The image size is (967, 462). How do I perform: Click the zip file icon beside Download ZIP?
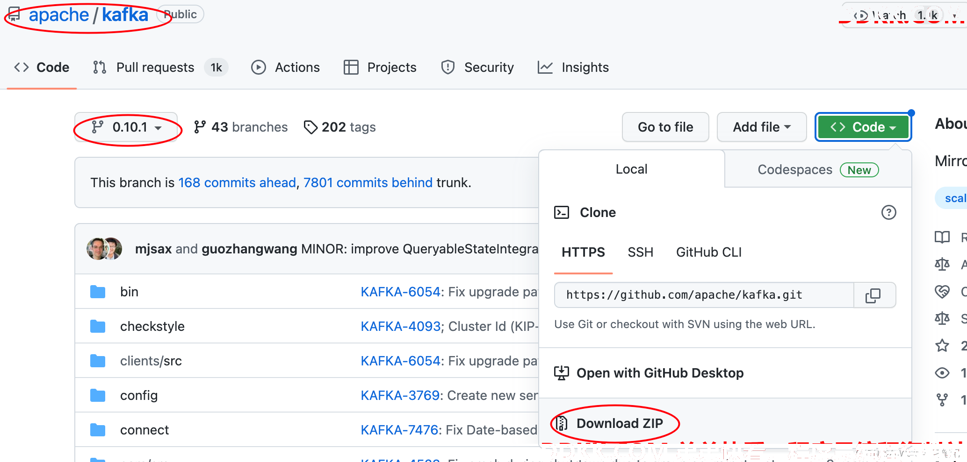click(x=561, y=423)
